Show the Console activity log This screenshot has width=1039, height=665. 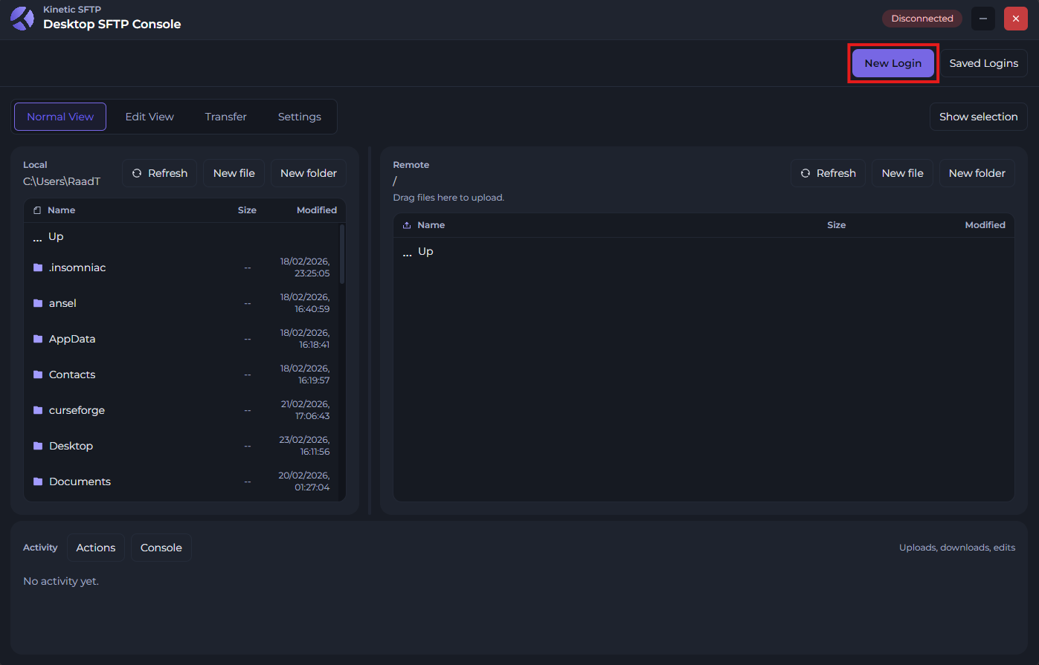[161, 548]
